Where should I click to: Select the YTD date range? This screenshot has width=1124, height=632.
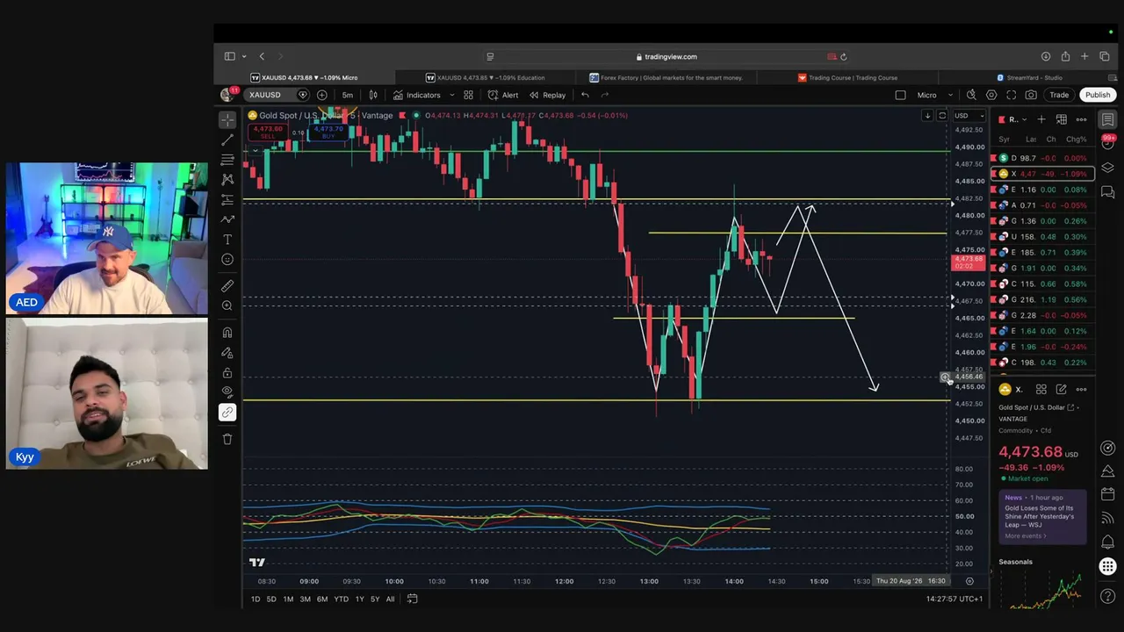click(341, 599)
